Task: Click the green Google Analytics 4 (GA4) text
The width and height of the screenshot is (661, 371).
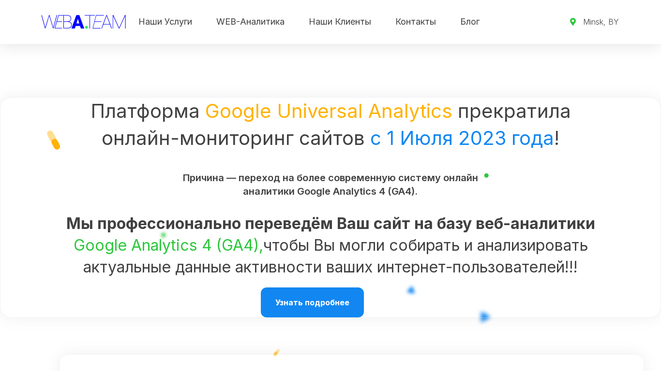Action: point(168,245)
